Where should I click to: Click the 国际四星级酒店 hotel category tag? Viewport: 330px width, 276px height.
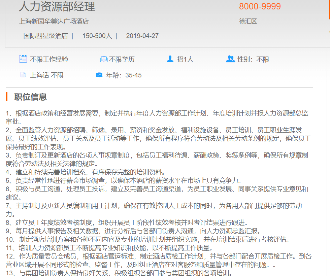tap(45, 36)
